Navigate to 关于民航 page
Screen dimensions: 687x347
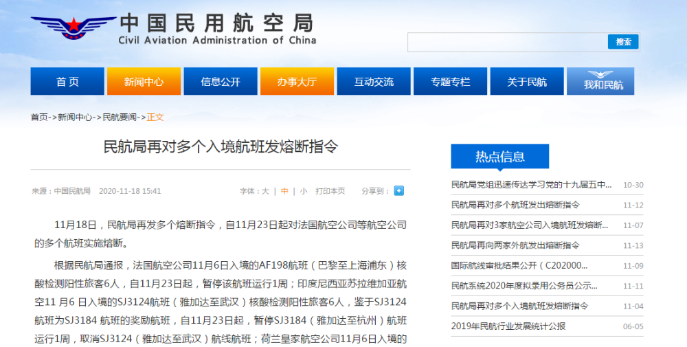pyautogui.click(x=527, y=82)
